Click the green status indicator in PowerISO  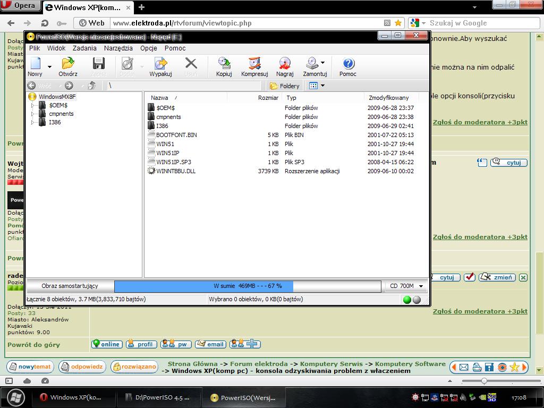pos(407,300)
